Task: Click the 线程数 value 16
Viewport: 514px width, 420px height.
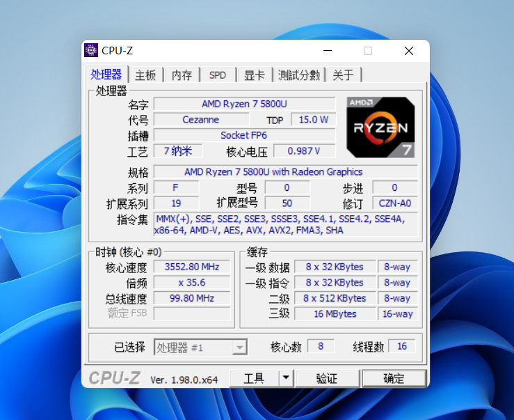Action: point(401,346)
